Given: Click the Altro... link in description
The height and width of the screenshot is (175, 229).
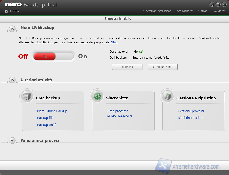Looking at the screenshot, I should click(x=115, y=42).
